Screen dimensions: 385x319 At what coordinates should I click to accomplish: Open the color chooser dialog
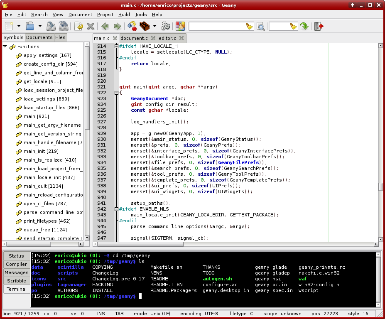coord(180,26)
